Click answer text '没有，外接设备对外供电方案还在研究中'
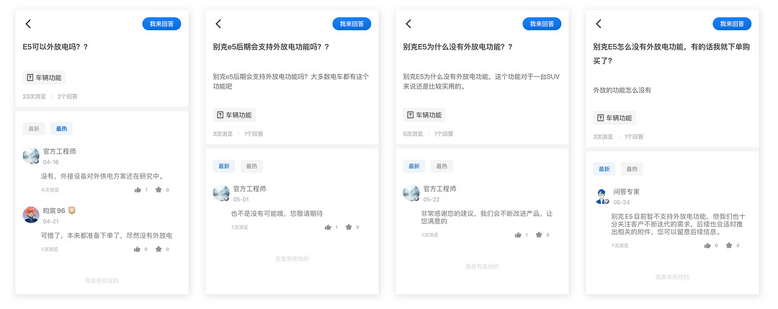 tap(102, 176)
